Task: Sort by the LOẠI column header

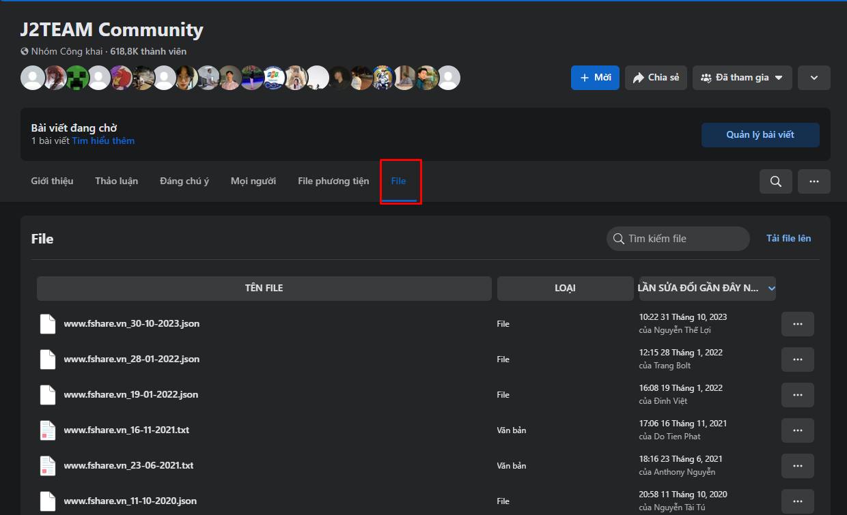Action: point(565,289)
